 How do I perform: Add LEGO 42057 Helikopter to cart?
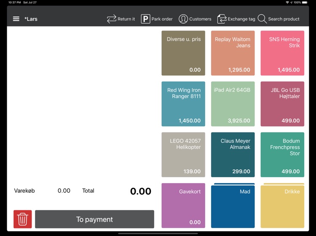[x=183, y=155]
